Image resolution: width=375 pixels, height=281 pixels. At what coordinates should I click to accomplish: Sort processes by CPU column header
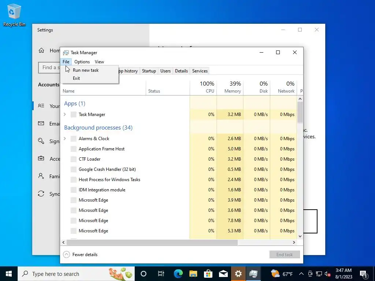coord(203,87)
